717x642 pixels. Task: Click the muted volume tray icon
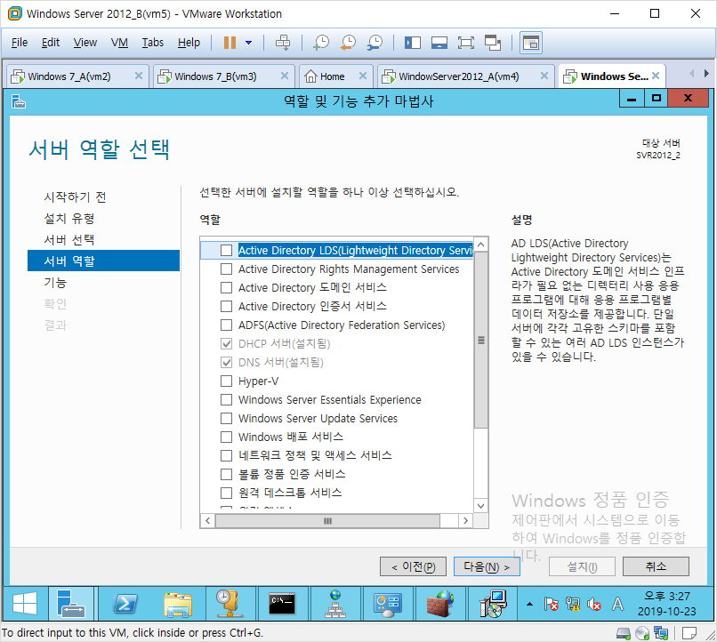594,604
